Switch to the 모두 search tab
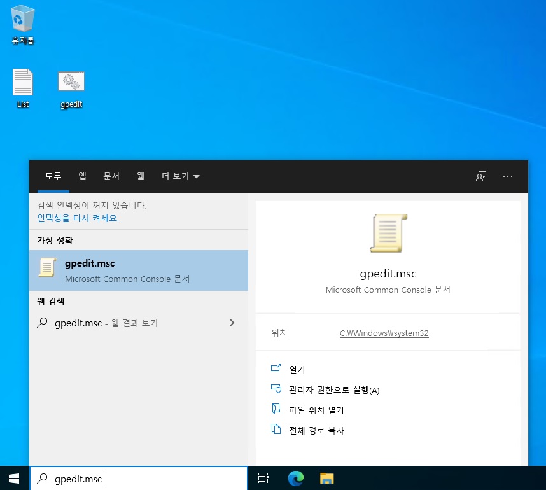 [53, 176]
